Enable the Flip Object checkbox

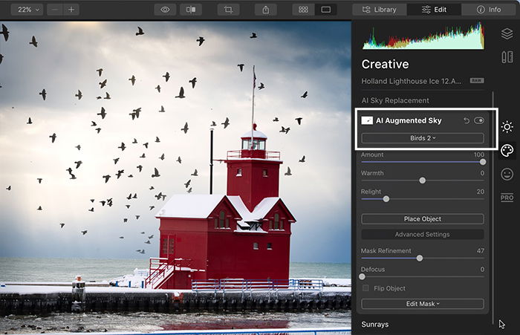point(365,288)
